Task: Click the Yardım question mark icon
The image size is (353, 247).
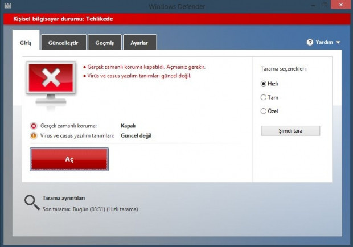Action: point(310,42)
